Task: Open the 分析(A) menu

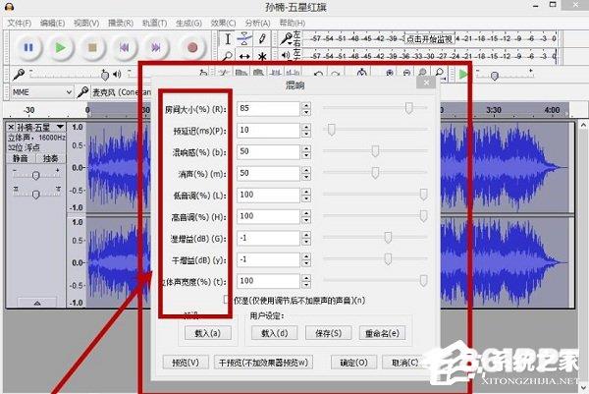Action: [x=257, y=23]
